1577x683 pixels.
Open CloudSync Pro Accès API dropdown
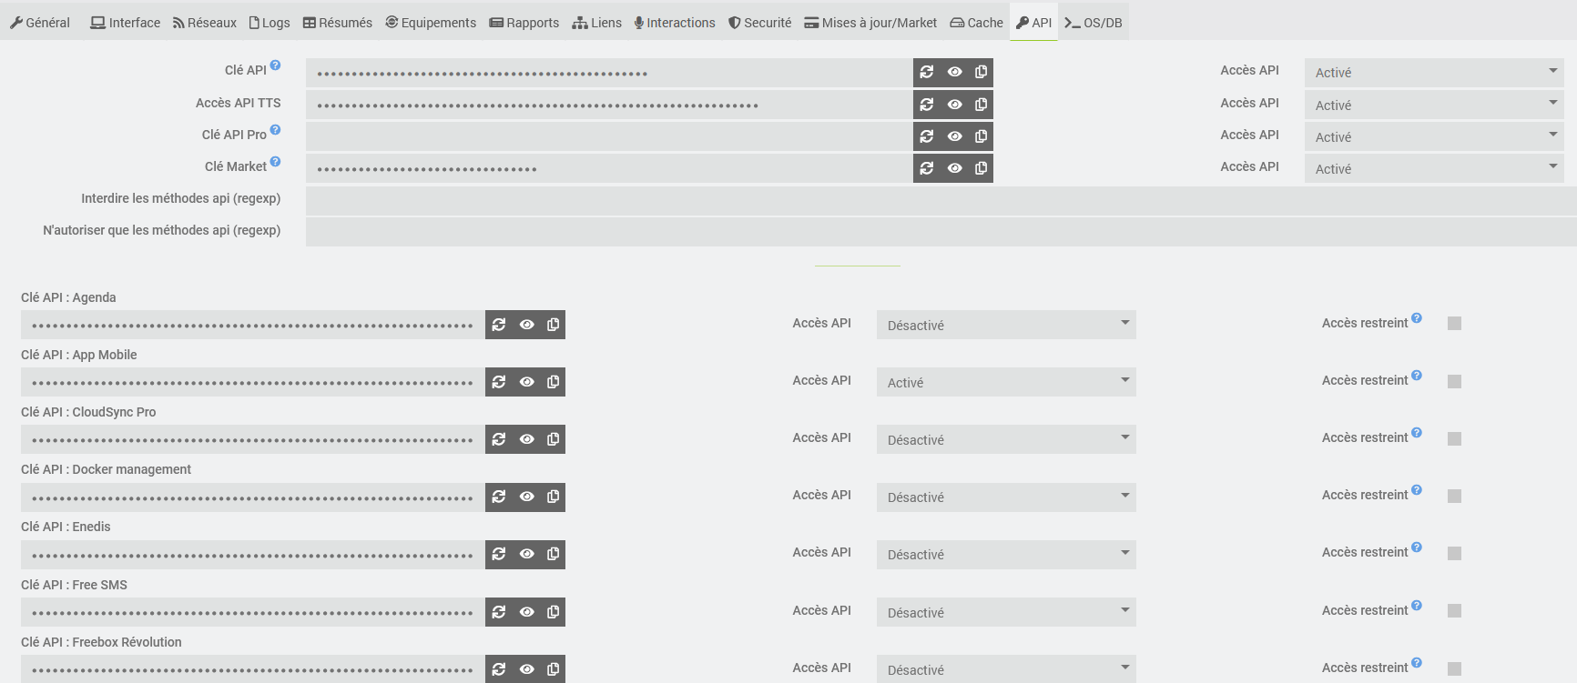tap(1006, 439)
